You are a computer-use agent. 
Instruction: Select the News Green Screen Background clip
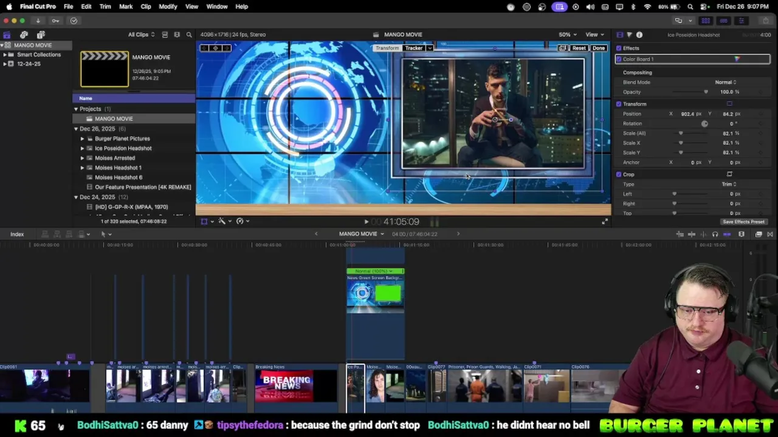click(x=375, y=291)
